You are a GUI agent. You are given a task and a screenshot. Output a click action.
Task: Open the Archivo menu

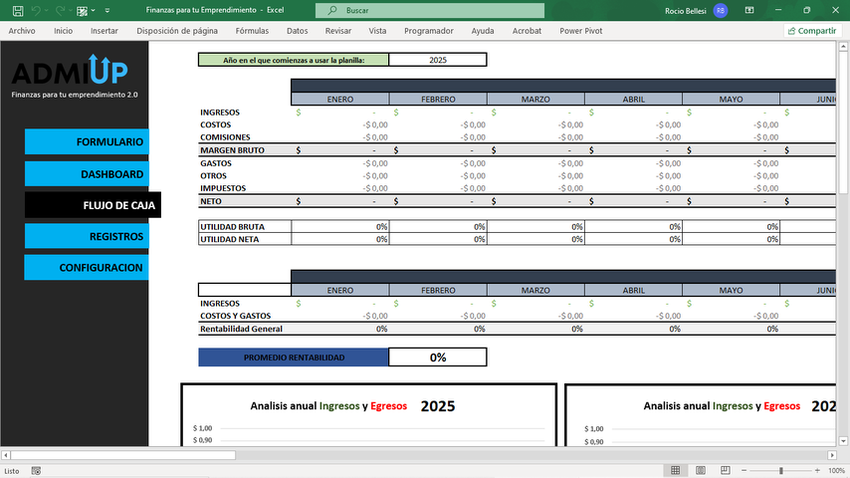(x=22, y=31)
